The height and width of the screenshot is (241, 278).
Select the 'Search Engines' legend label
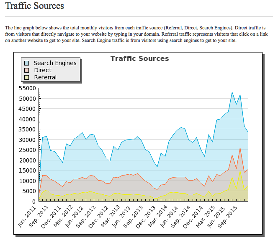(55, 63)
